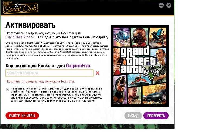Open the GagarinFive account name link

(x=78, y=66)
